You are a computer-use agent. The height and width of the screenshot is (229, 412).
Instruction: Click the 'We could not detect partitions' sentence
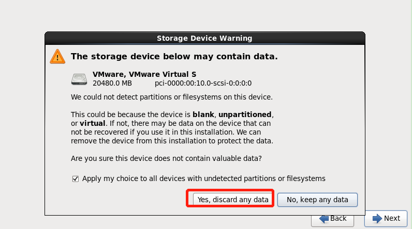[171, 96]
